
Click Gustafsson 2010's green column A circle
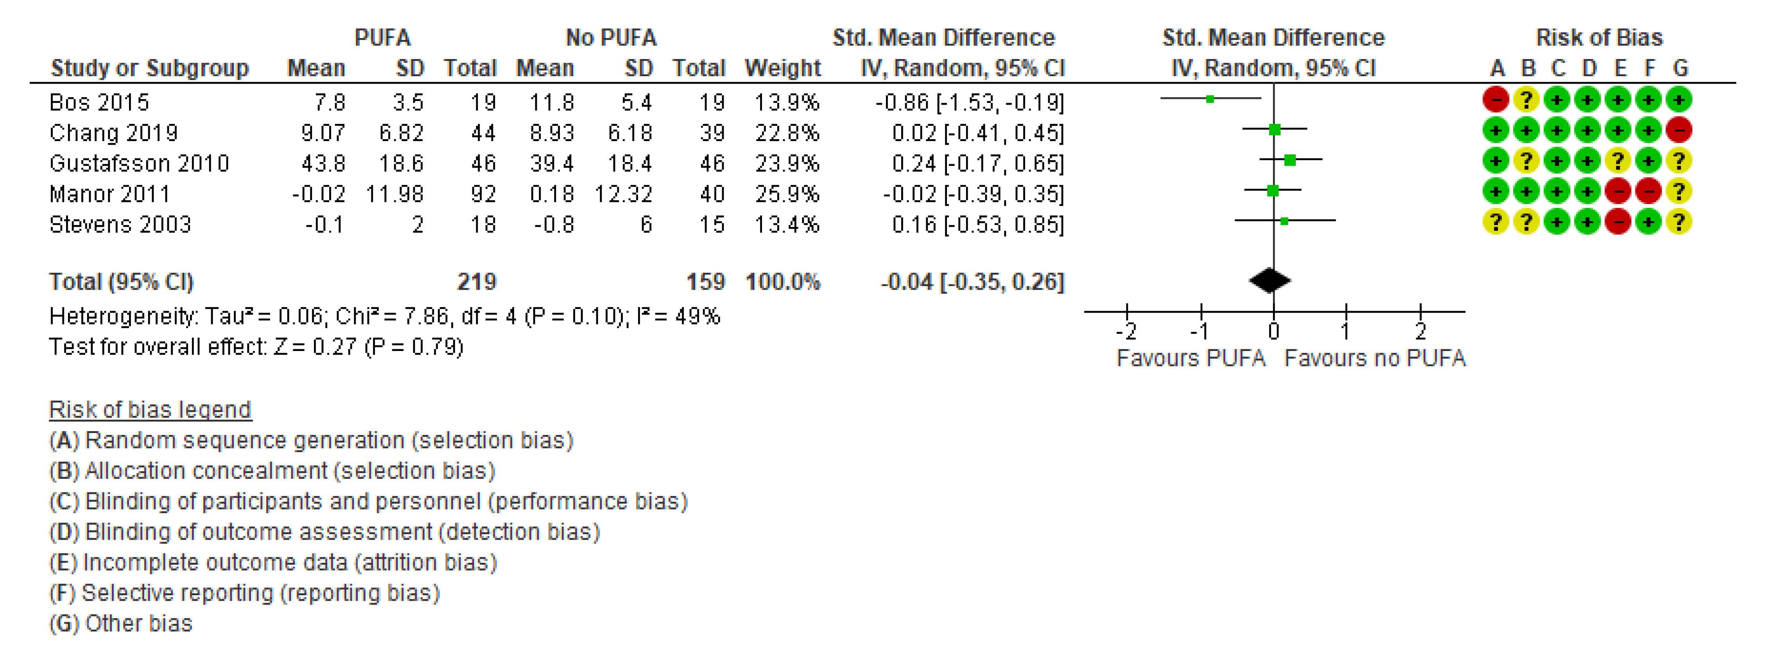(1495, 161)
